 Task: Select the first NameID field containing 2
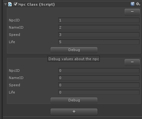[99, 27]
